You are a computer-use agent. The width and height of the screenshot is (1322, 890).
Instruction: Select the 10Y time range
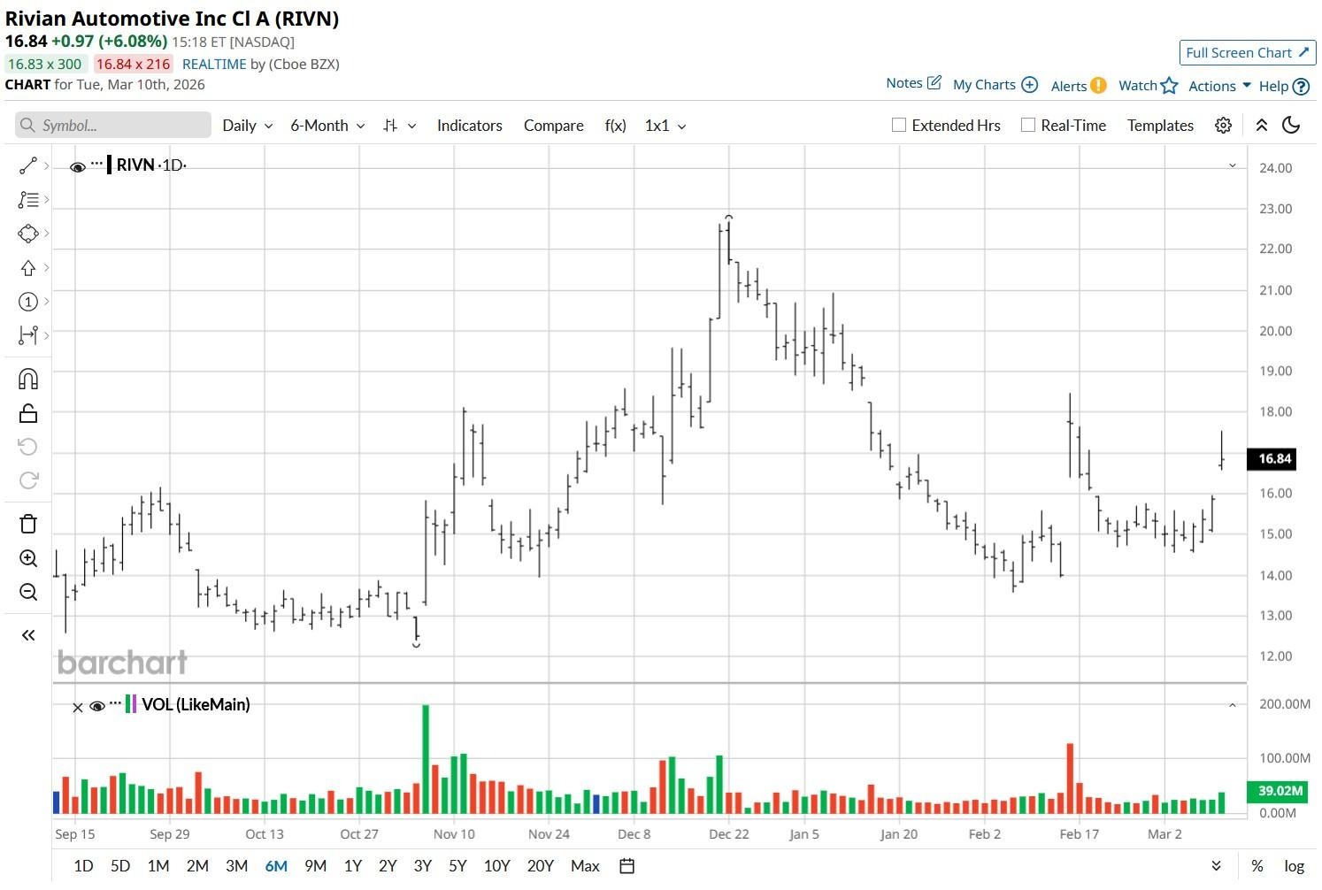[x=496, y=866]
